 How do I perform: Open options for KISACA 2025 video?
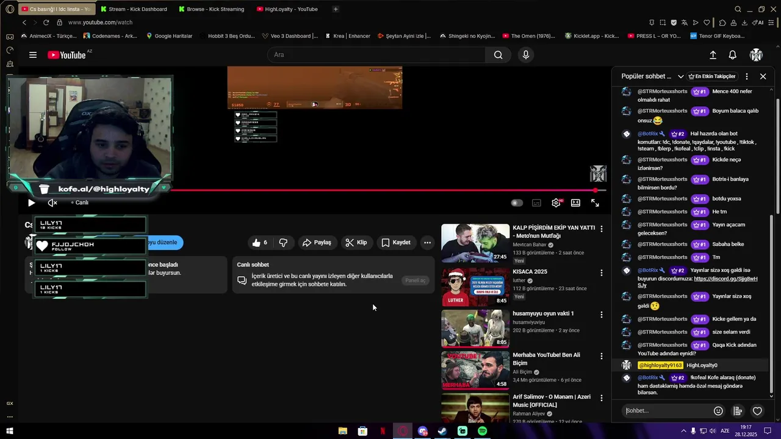(602, 273)
